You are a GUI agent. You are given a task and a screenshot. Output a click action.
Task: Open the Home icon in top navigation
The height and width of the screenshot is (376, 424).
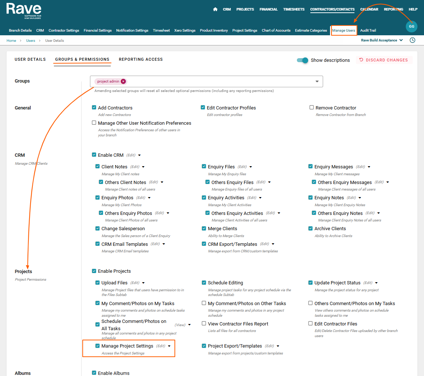215,9
